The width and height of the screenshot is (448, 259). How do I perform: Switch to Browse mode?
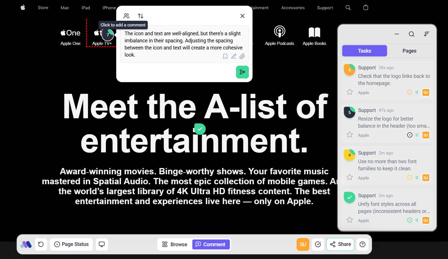tap(175, 244)
